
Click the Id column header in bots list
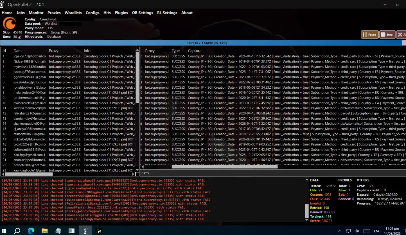point(4,51)
